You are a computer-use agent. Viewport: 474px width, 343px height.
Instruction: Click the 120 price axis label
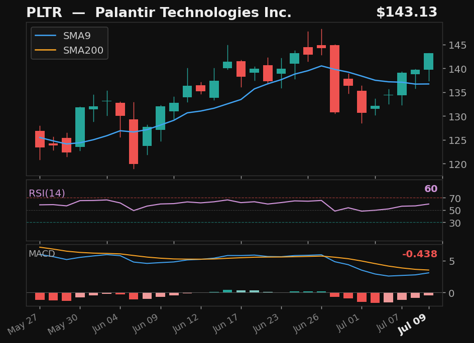(457, 164)
